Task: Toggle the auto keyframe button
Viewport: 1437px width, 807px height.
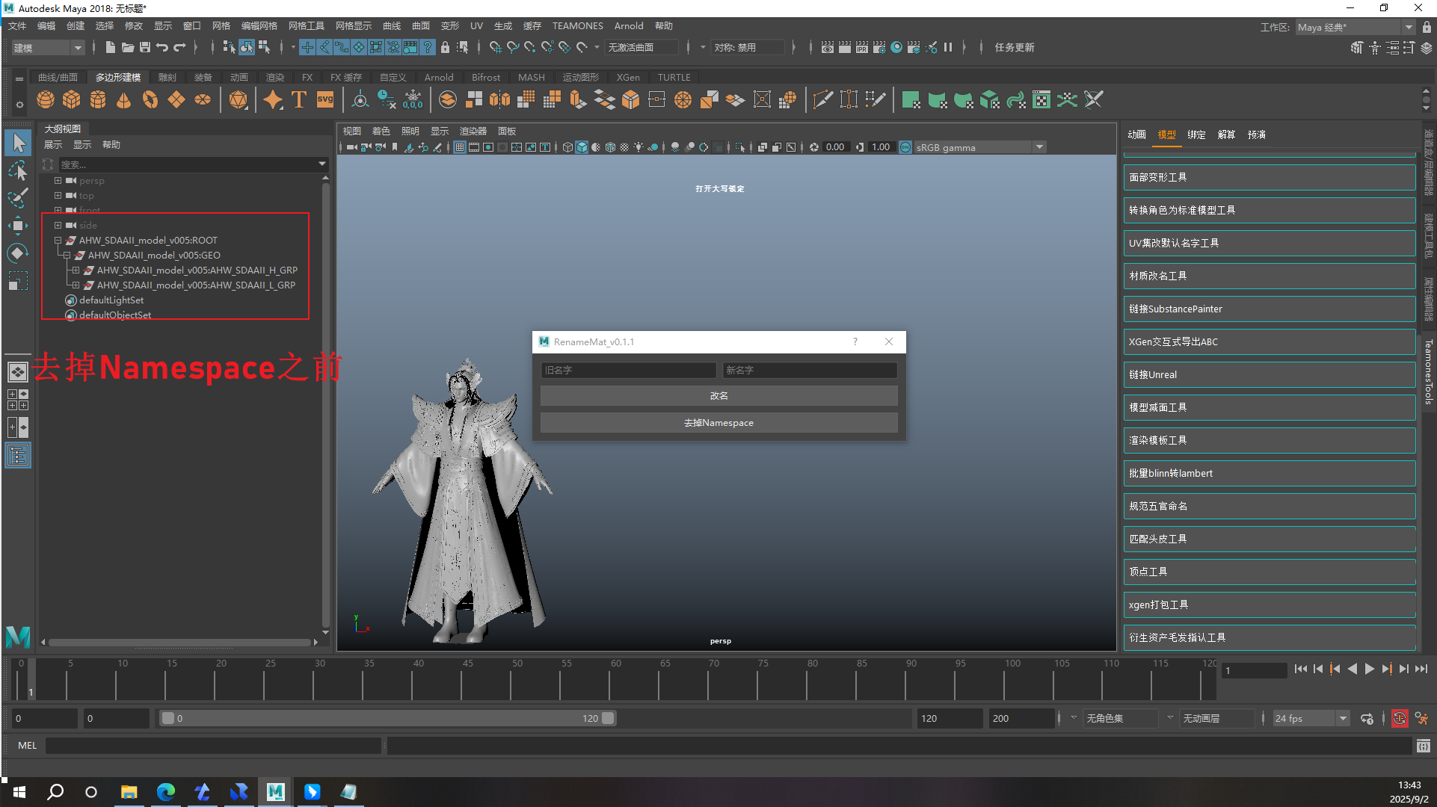Action: point(1400,718)
